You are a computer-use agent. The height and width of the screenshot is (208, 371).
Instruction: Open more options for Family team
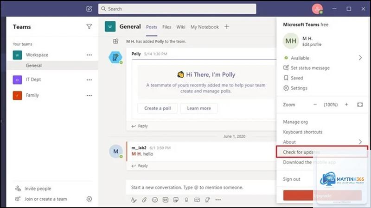coord(89,96)
